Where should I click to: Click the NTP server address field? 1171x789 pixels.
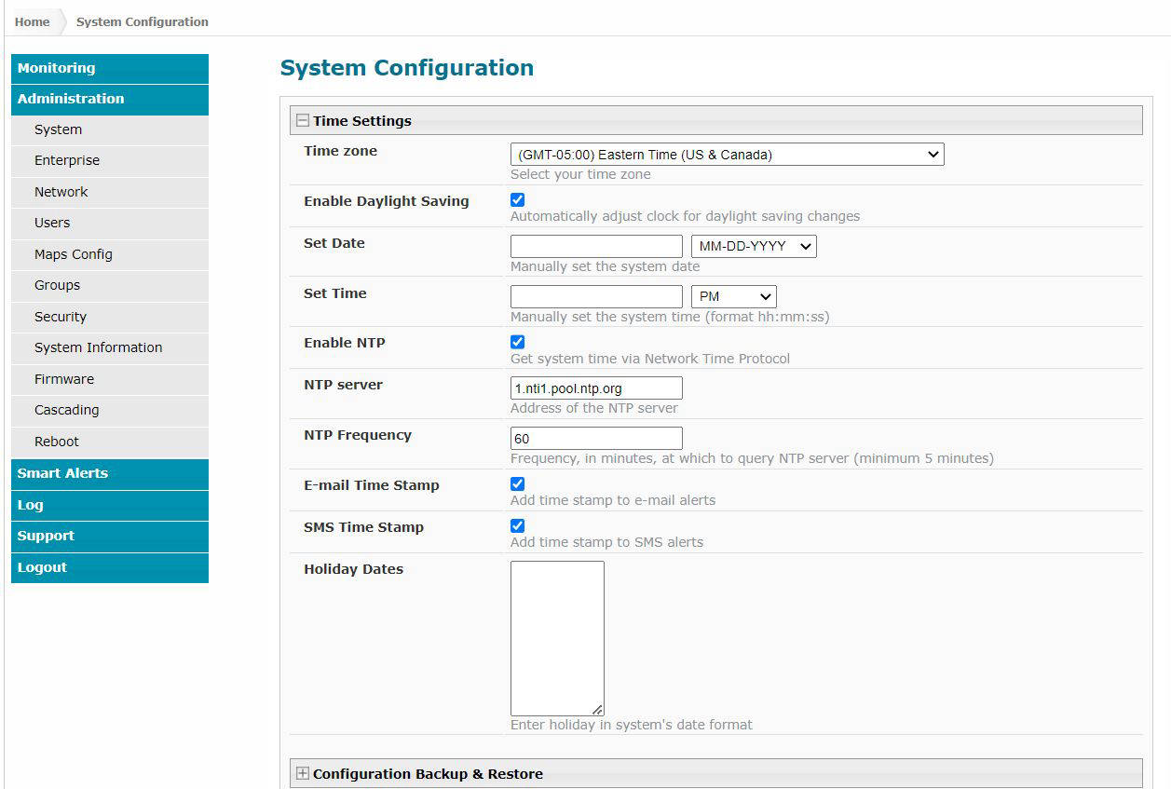point(596,388)
